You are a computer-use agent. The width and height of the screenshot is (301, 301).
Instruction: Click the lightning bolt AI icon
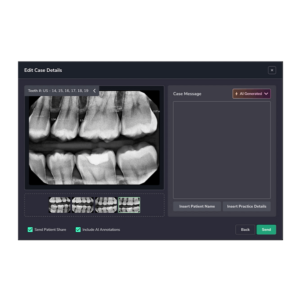click(x=236, y=94)
